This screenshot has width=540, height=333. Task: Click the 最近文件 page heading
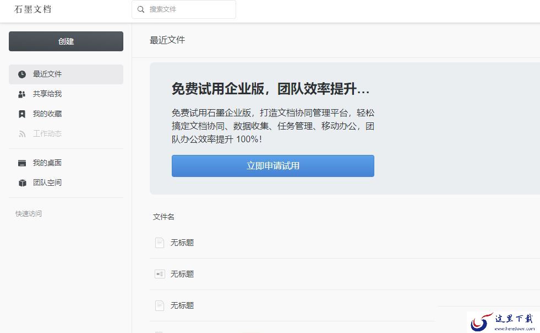coord(167,40)
